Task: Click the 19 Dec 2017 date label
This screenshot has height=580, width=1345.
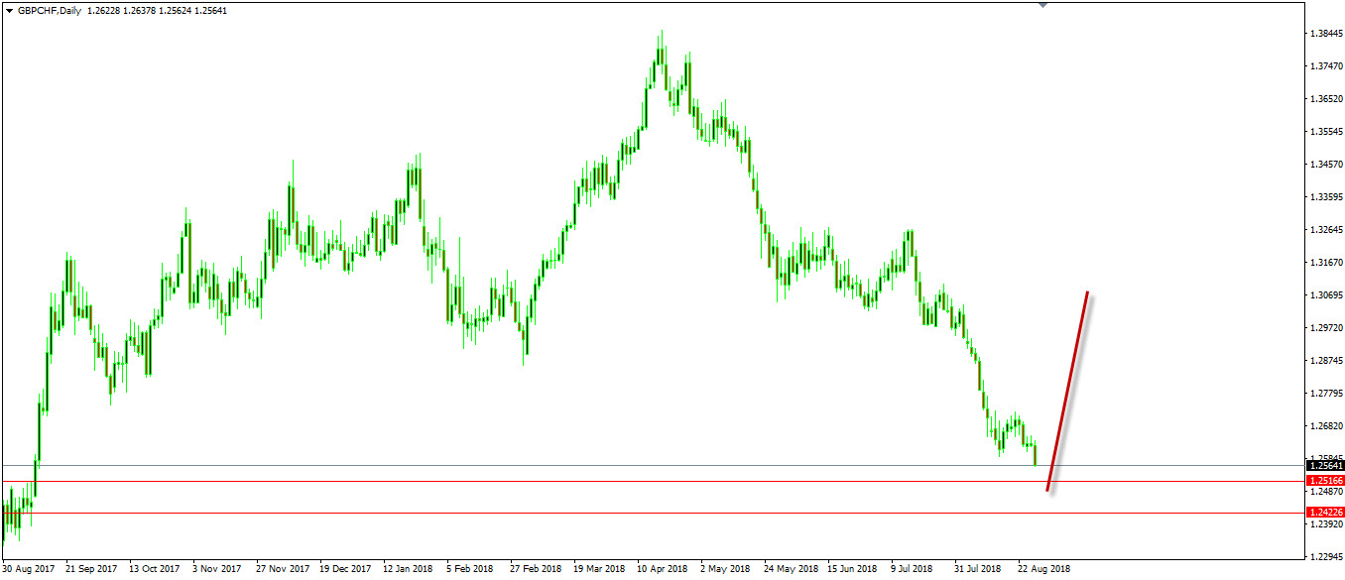Action: (345, 569)
